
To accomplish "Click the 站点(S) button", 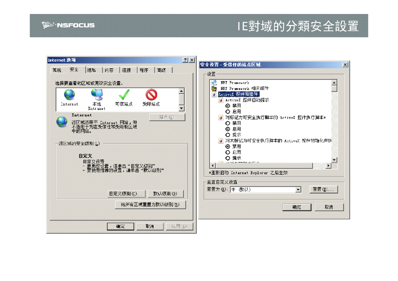I will point(167,117).
